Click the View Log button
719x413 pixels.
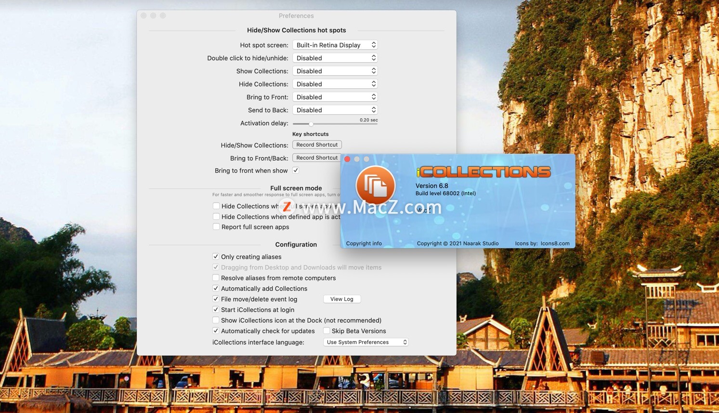click(x=342, y=299)
